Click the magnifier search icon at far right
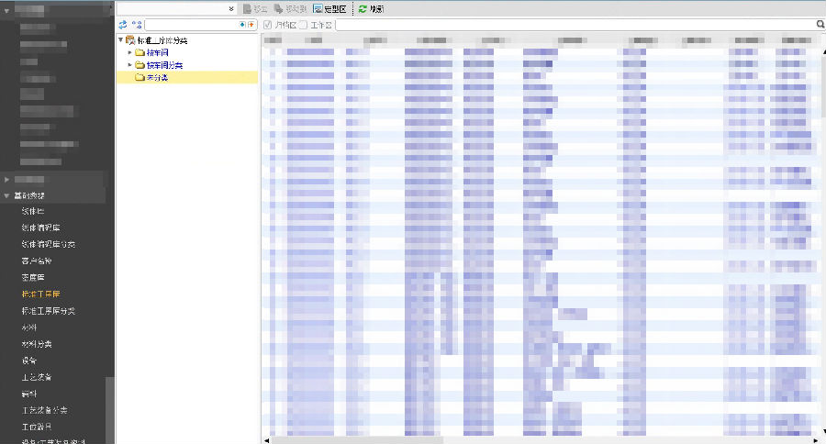Image resolution: width=826 pixels, height=444 pixels. click(820, 25)
